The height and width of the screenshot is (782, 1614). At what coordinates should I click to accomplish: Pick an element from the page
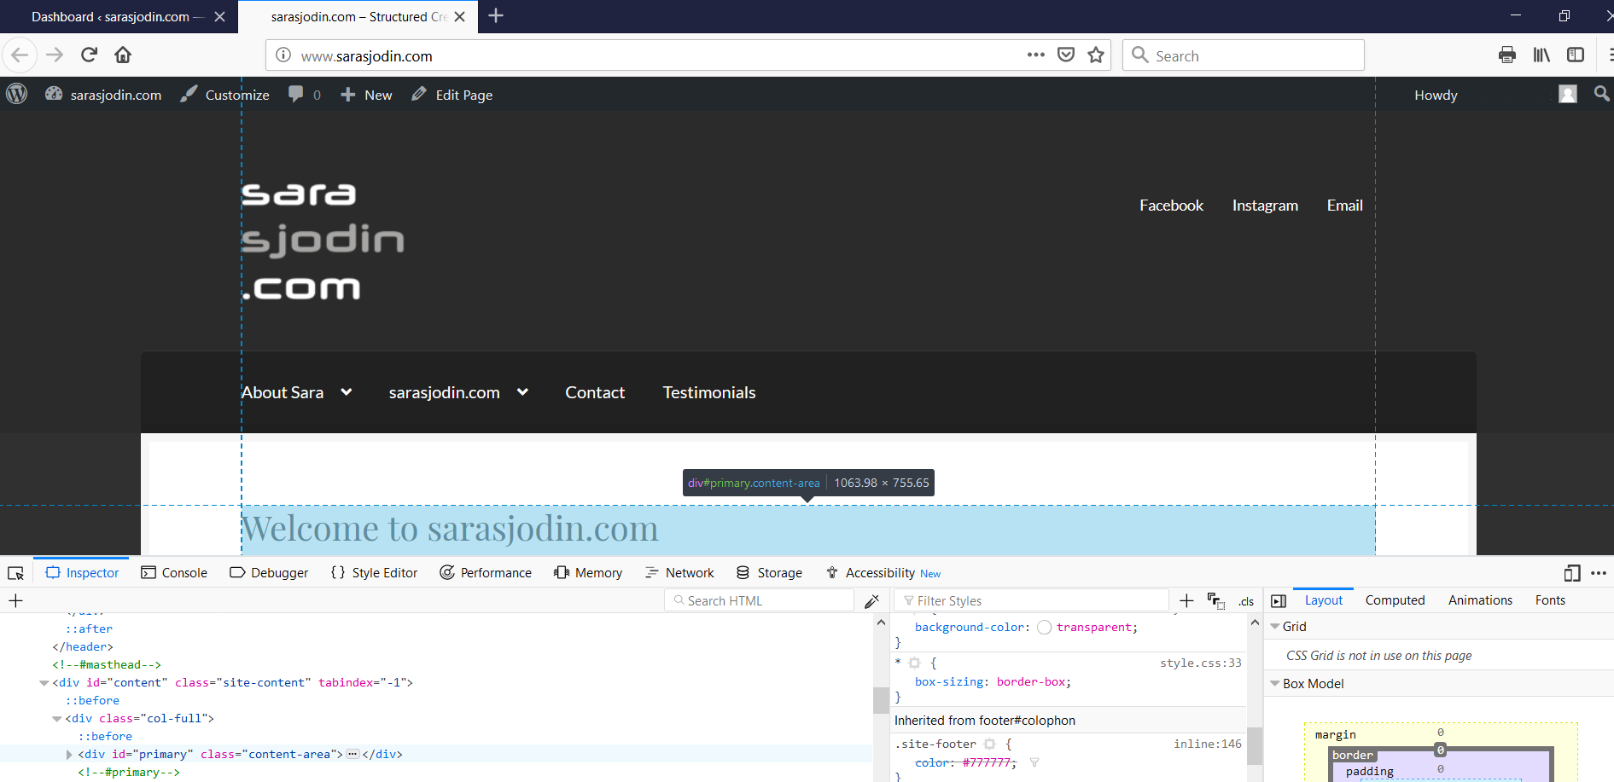pos(15,573)
